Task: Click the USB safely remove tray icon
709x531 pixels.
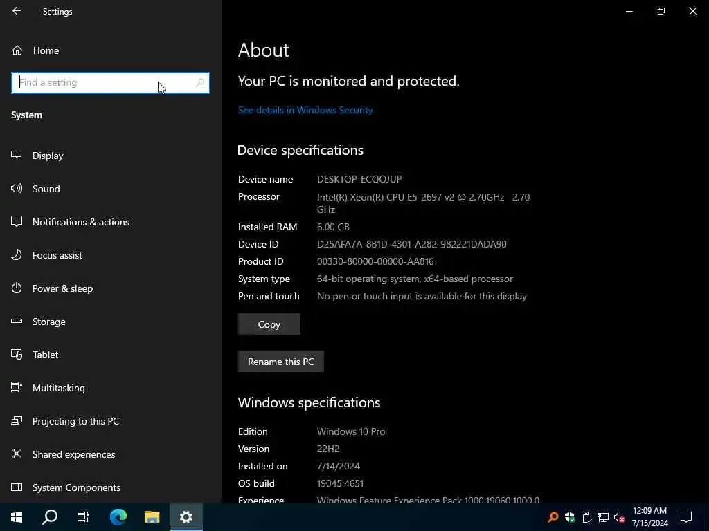Action: tap(586, 517)
